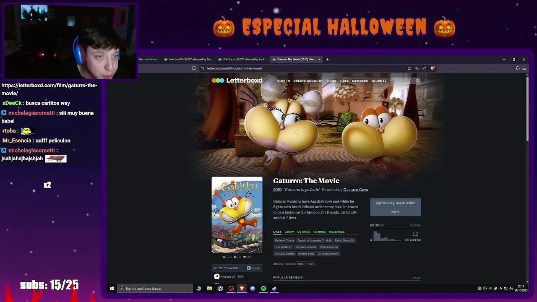This screenshot has height=302, width=537.
Task: Open cast member Gustavo Bonfigli
Action: tap(306, 247)
